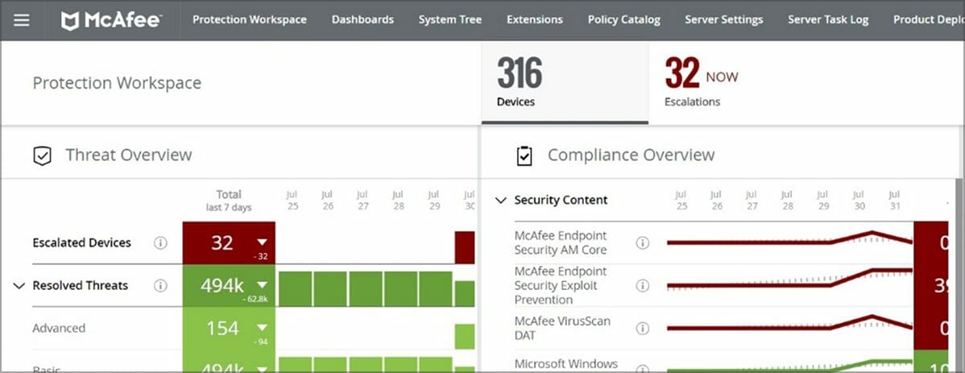This screenshot has height=373, width=965.
Task: Click the Total last 7 days column header
Action: (229, 201)
